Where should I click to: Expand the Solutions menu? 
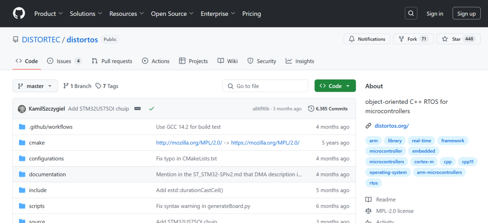coord(86,14)
